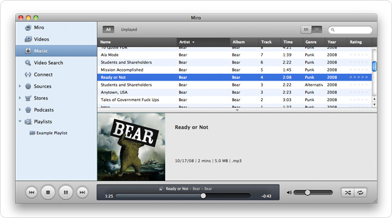Collapse the Playlists section
Image resolution: width=392 pixels, height=218 pixels.
20,122
